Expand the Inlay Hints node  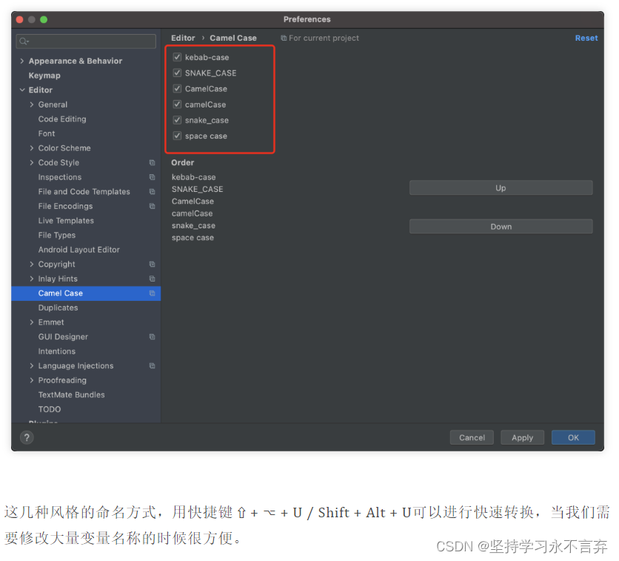pyautogui.click(x=32, y=279)
